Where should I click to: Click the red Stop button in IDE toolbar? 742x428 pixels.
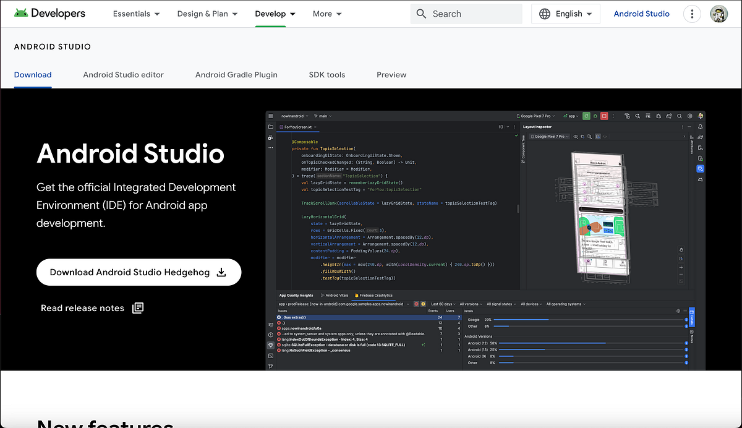coord(604,116)
